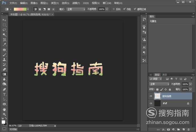Open the status bar info arrow
The image size is (196, 132).
tap(55, 126)
